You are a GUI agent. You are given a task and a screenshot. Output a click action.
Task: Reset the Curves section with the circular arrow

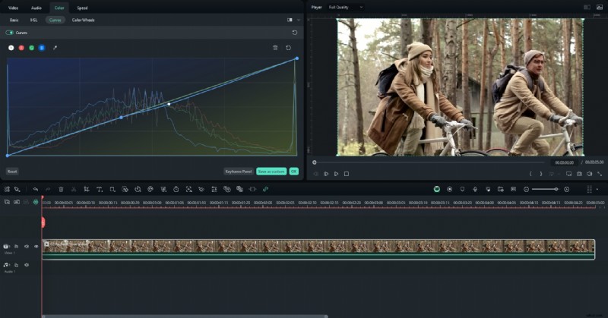click(x=295, y=33)
